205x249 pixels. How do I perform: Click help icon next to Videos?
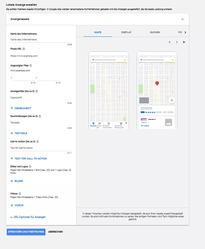[20, 194]
